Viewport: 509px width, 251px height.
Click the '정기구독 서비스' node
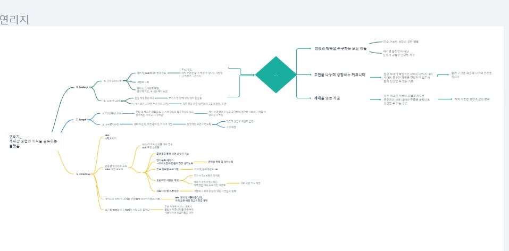click(174, 162)
